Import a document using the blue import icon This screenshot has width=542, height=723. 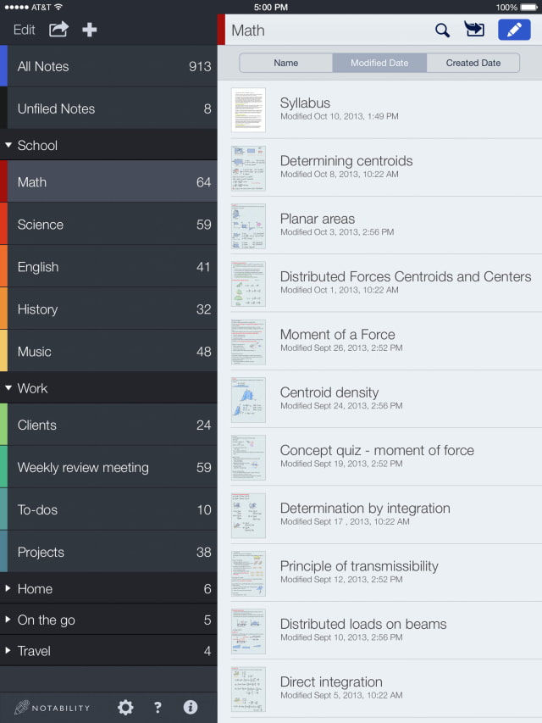point(474,29)
